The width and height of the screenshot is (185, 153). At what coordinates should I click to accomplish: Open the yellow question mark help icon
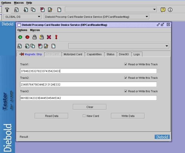[x=163, y=10]
